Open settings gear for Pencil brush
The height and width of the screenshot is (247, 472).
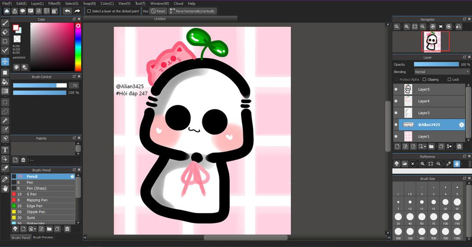[x=72, y=177]
